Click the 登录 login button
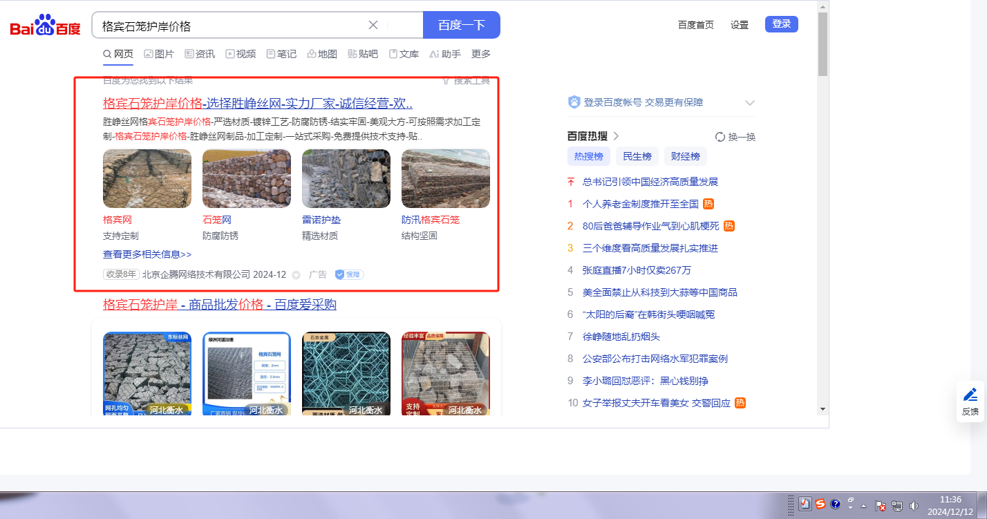The width and height of the screenshot is (987, 519). (x=781, y=24)
